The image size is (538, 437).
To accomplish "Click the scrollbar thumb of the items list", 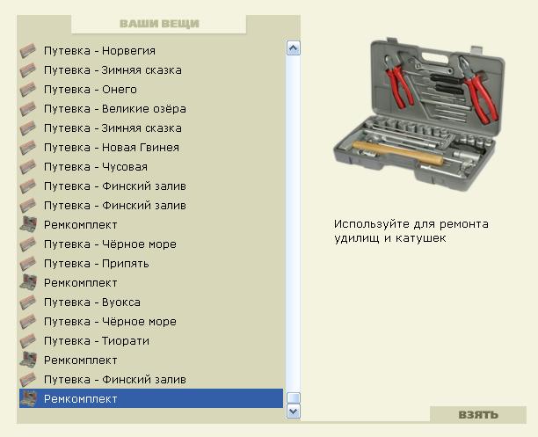I will [294, 397].
